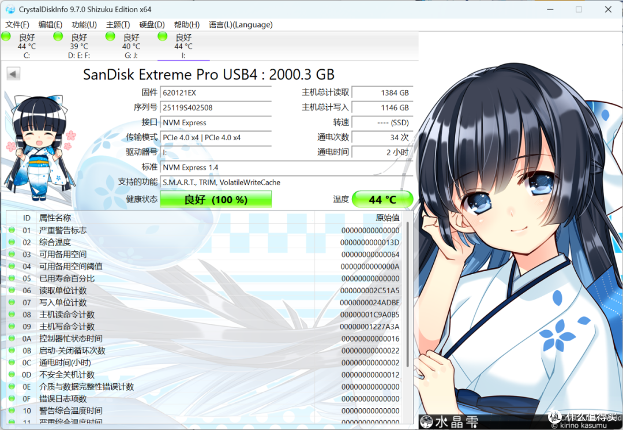Click the 良好 (100 %) health status button

pyautogui.click(x=216, y=199)
